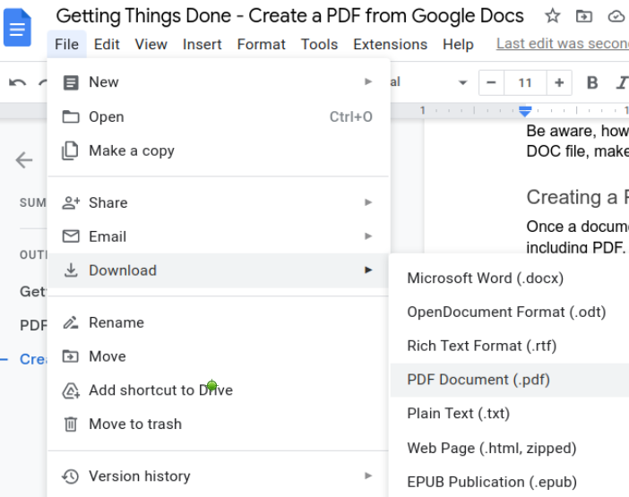Screen dimensions: 629x497
Task: Click the Download arrow icon
Action: [x=71, y=270]
